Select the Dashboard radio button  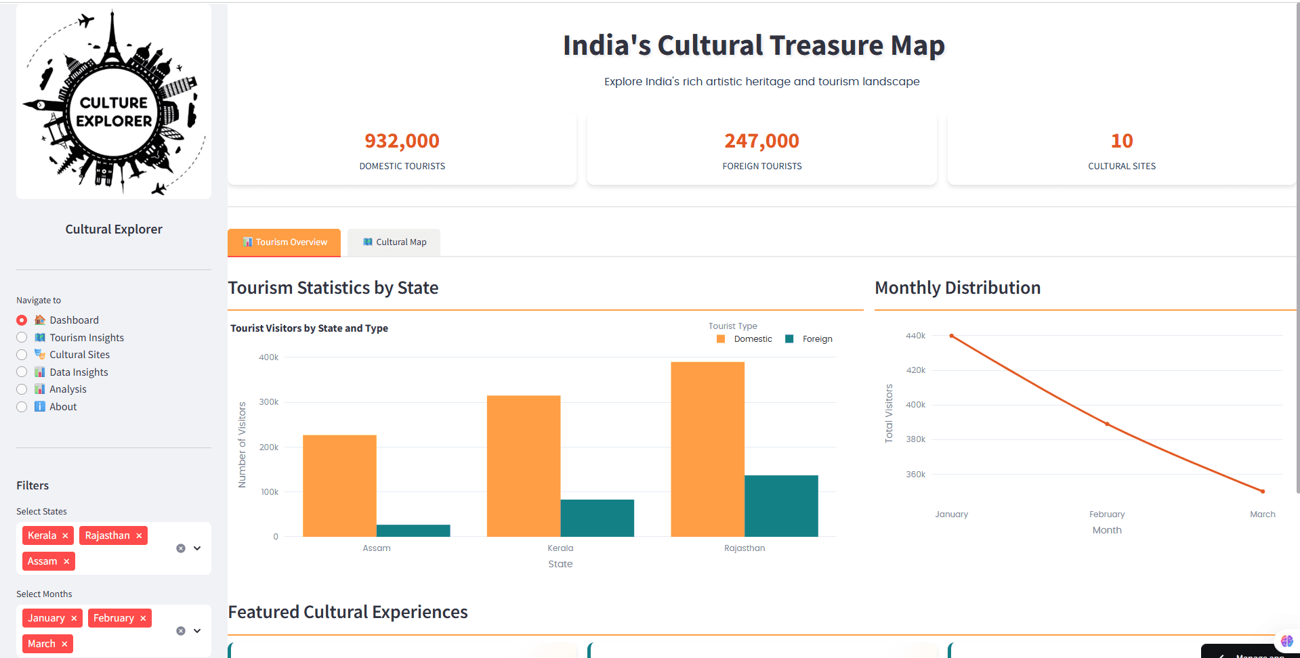pos(22,320)
